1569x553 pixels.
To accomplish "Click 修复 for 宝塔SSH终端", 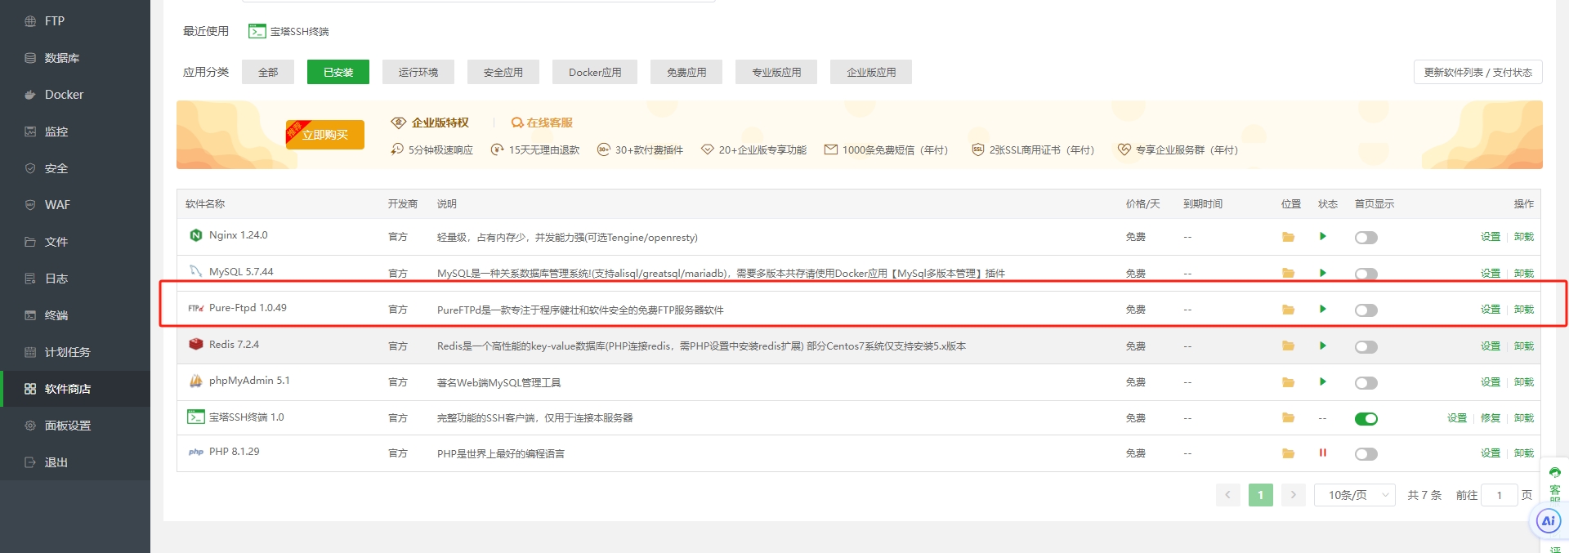I will pyautogui.click(x=1491, y=418).
